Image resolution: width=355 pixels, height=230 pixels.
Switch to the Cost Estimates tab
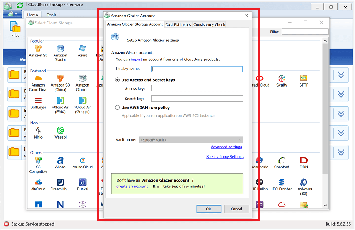click(x=178, y=24)
